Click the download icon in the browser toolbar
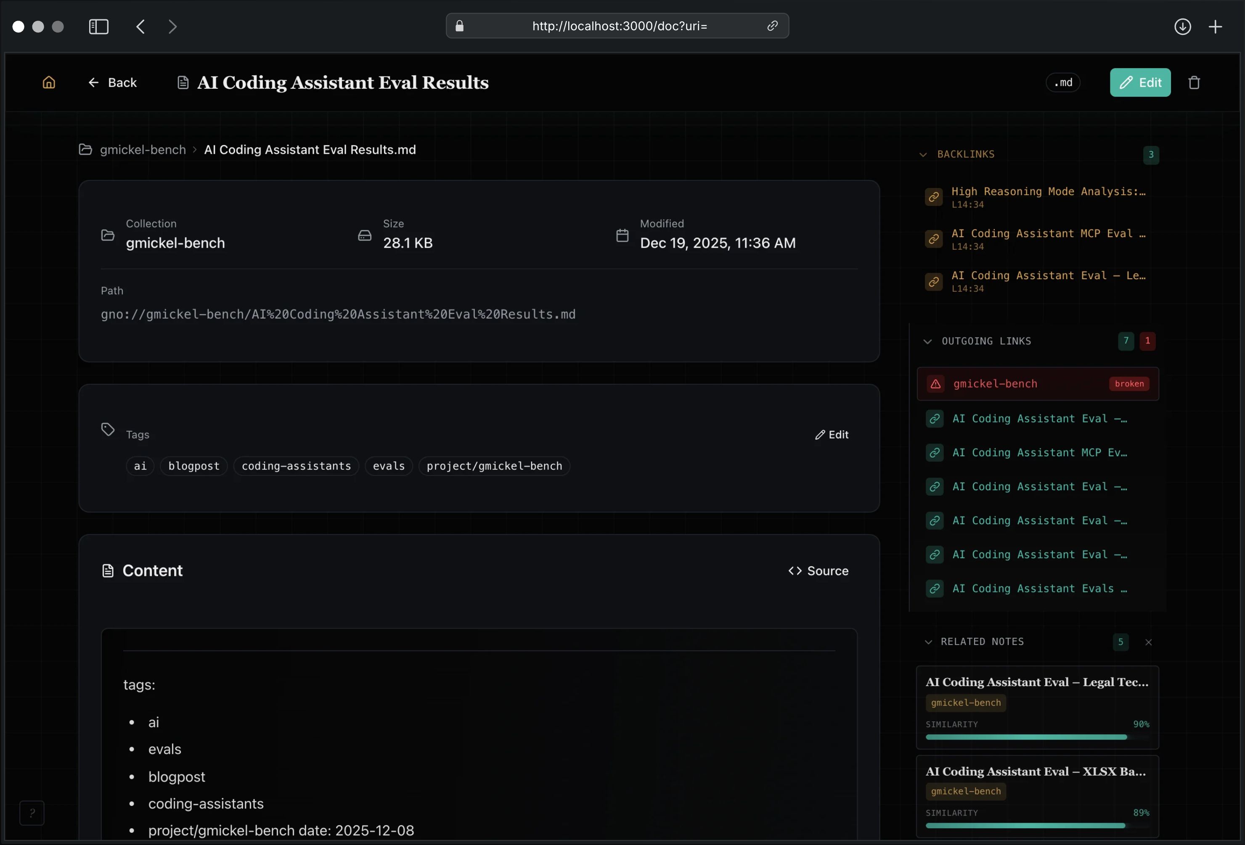Viewport: 1245px width, 845px height. [x=1183, y=26]
